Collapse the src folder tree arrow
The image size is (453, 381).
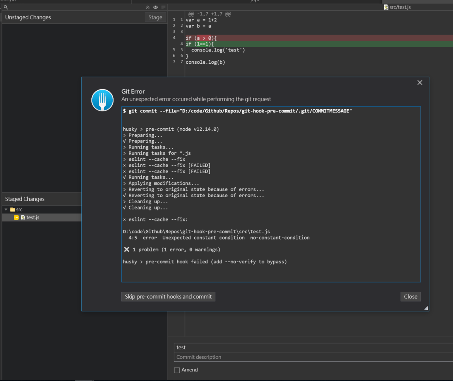pyautogui.click(x=6, y=210)
